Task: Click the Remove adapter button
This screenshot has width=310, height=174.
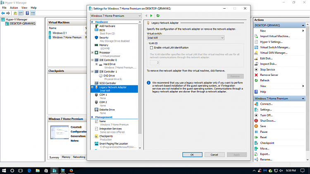Action: pos(235,76)
